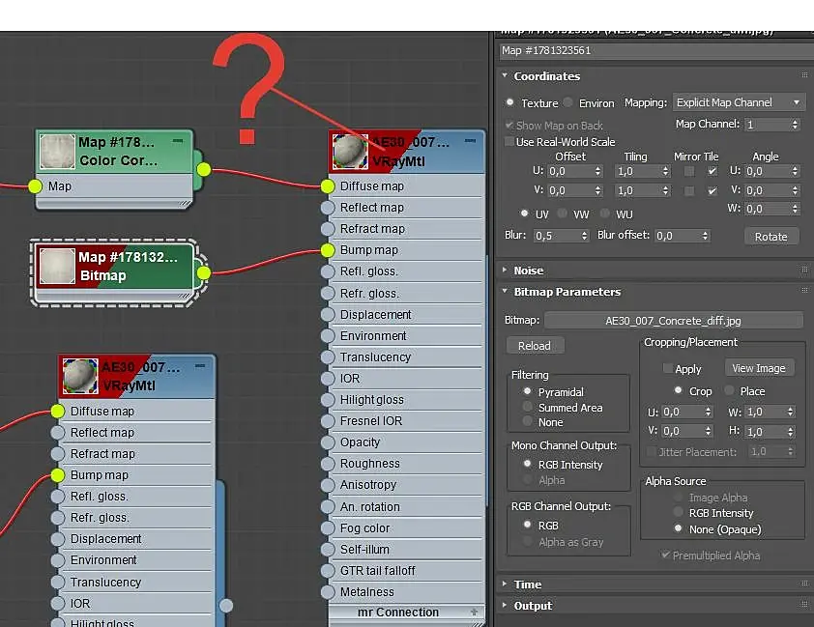Image resolution: width=814 pixels, height=627 pixels.
Task: Open the AE30_007_Concrete_diff.jpg bitmap file button
Action: click(673, 321)
